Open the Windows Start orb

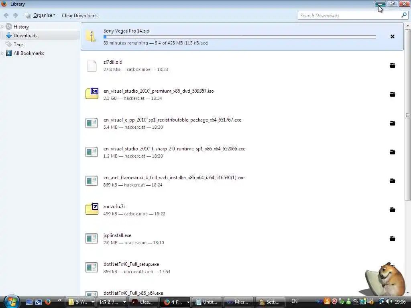point(11,302)
